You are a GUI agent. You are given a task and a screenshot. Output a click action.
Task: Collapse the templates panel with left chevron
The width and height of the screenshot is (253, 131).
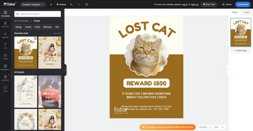(x=65, y=70)
